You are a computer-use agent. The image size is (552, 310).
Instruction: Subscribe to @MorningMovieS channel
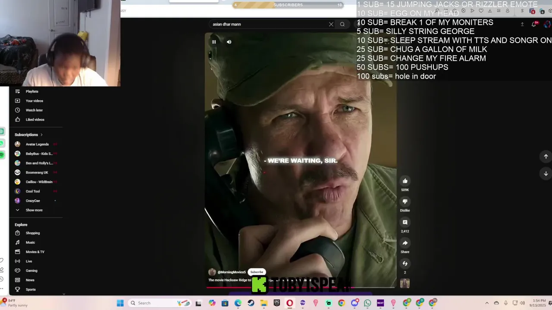pos(257,272)
